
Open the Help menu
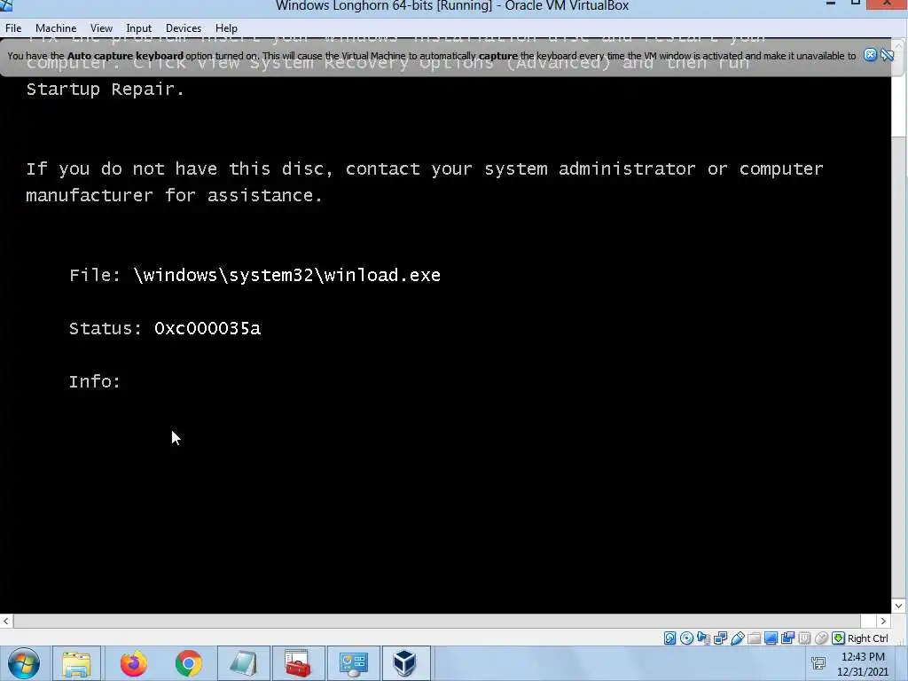point(226,27)
